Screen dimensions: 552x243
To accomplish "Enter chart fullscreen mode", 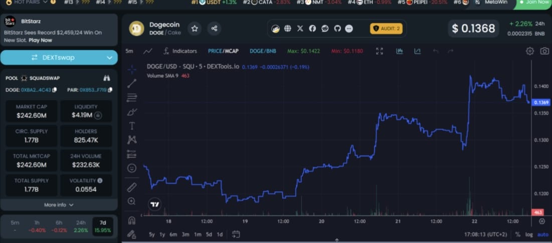I will pyautogui.click(x=380, y=51).
